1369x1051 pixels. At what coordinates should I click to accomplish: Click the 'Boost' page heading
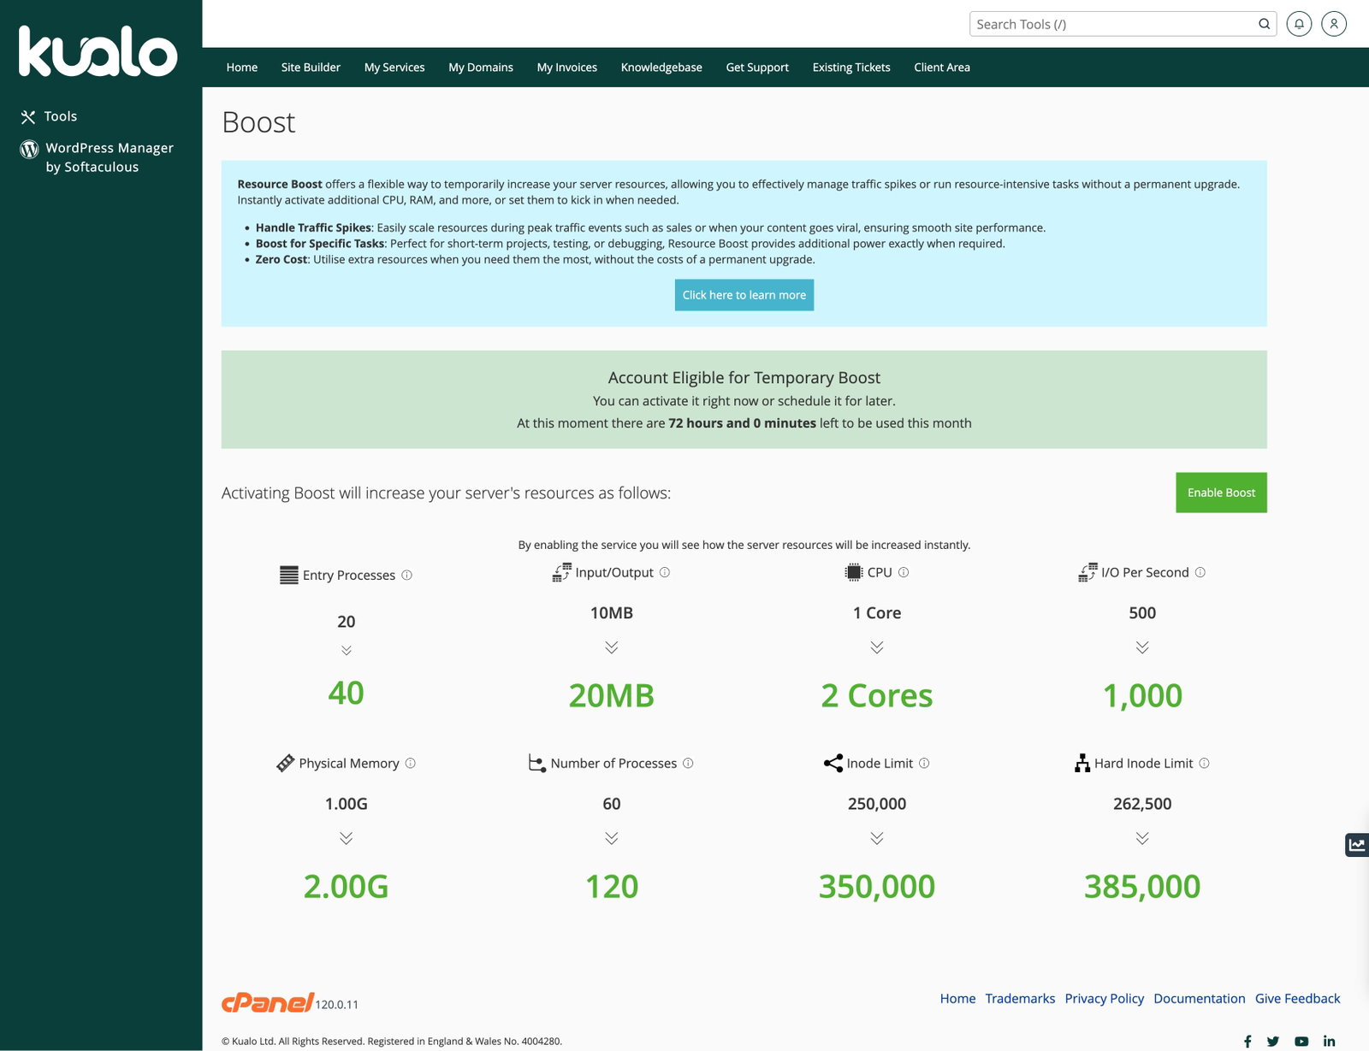tap(258, 123)
